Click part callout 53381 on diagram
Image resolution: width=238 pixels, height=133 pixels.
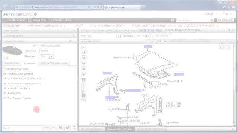click(x=164, y=84)
